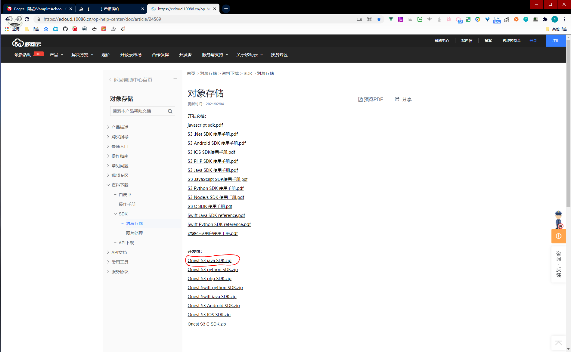Screen dimensions: 571x352
Task: Click the site security lock icon
Action: click(39, 19)
